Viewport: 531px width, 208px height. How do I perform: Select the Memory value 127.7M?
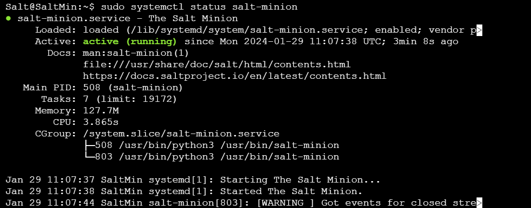point(101,111)
